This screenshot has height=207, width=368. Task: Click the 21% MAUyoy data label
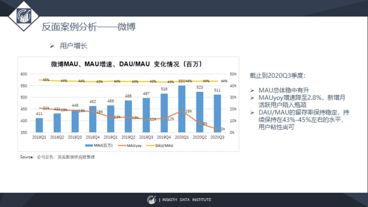click(46, 108)
